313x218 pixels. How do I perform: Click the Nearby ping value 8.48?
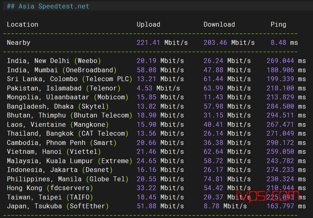point(278,43)
